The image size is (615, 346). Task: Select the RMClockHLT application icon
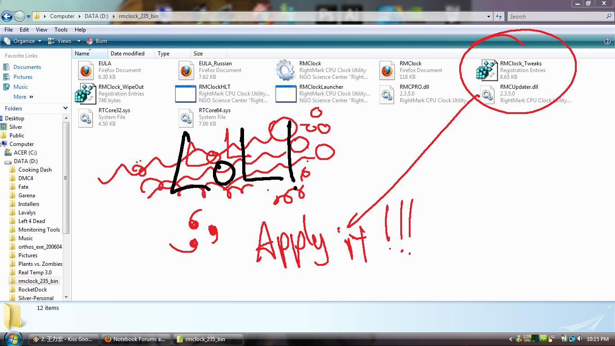point(185,94)
